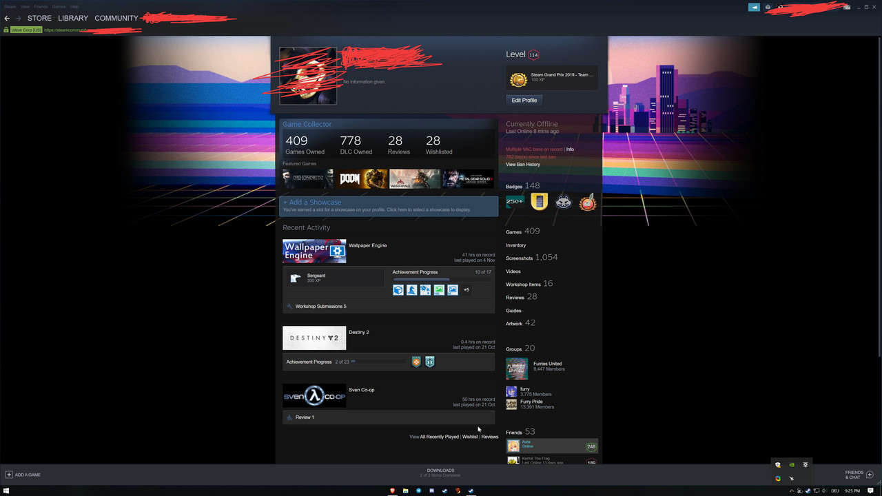Open the Furries United group avatar
Screen dimensions: 882x496
[517, 369]
